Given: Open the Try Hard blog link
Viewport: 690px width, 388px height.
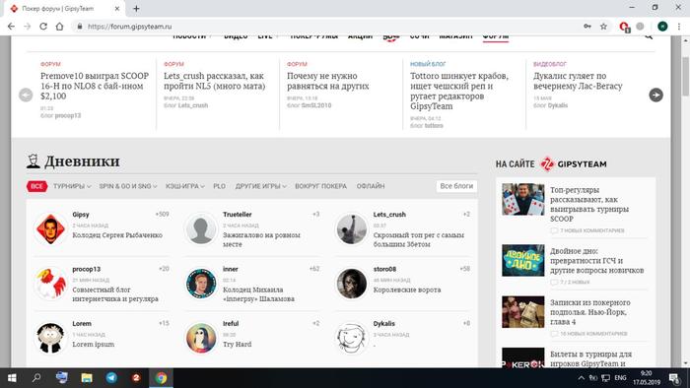Looking at the screenshot, I should [238, 345].
